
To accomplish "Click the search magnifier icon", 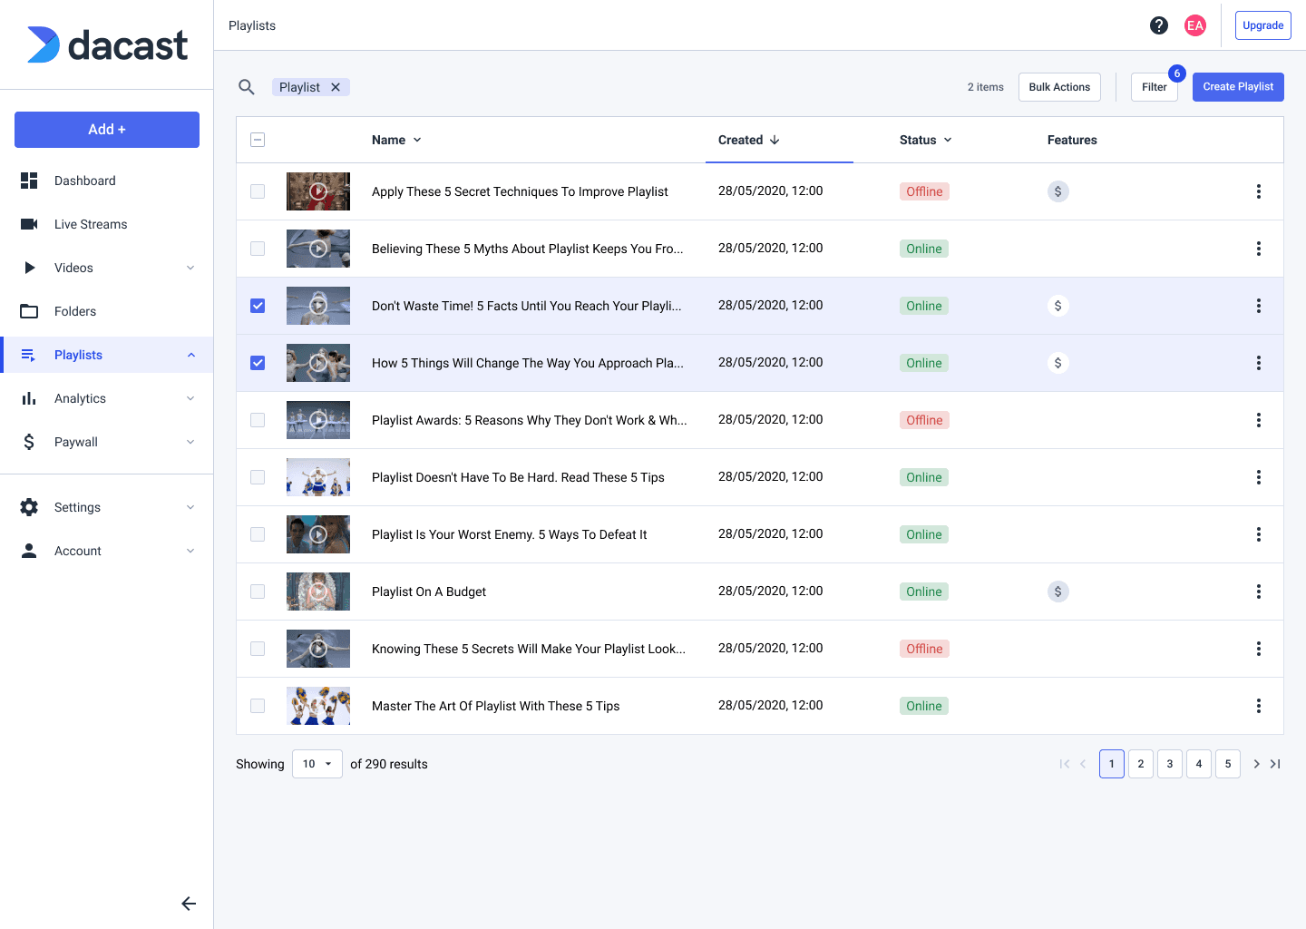I will pyautogui.click(x=246, y=87).
